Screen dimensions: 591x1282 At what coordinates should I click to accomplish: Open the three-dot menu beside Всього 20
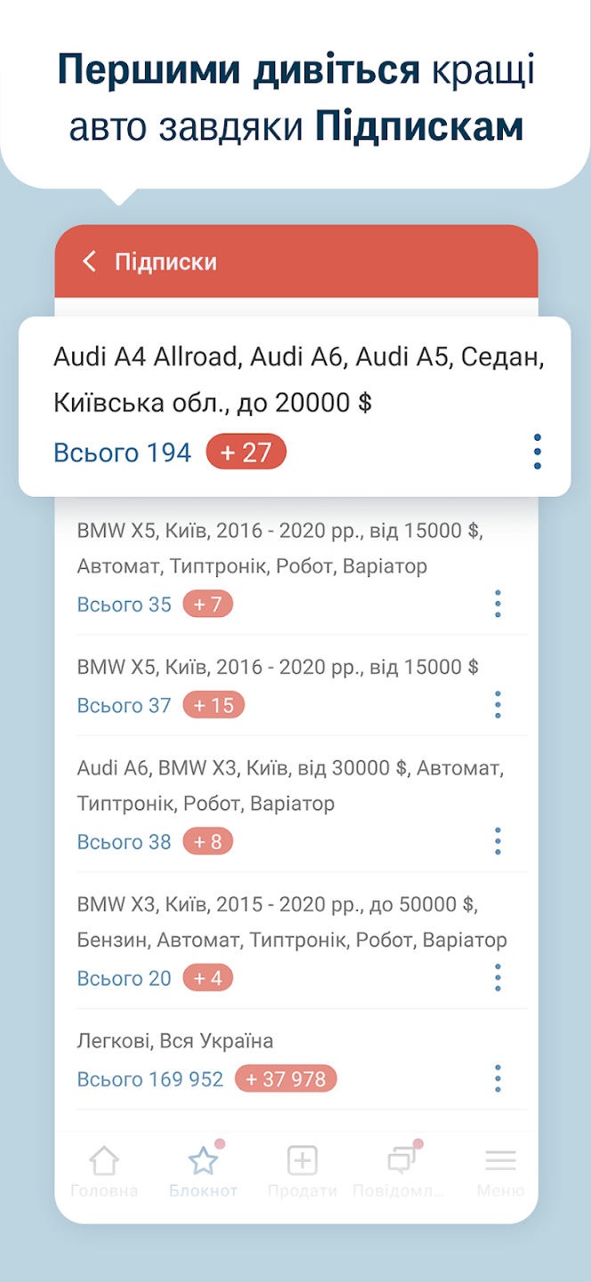(498, 978)
